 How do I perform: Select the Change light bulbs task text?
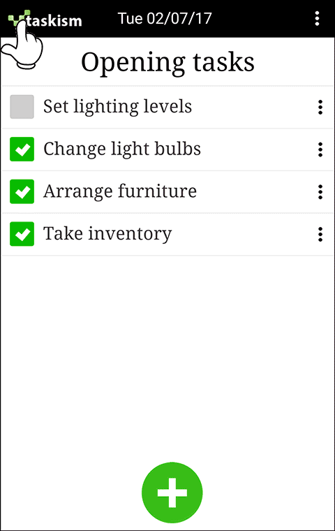[122, 150]
